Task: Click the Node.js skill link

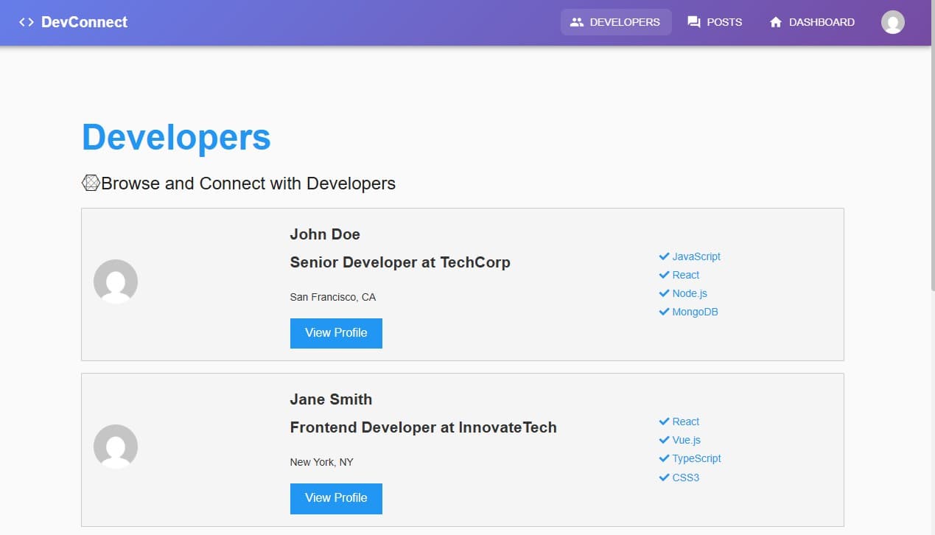Action: [689, 293]
